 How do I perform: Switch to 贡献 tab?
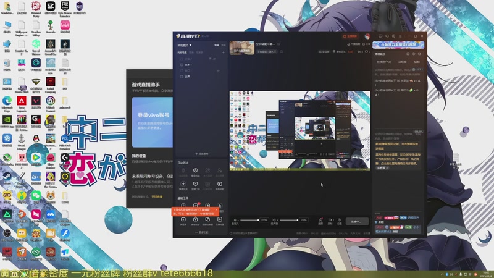(x=417, y=62)
